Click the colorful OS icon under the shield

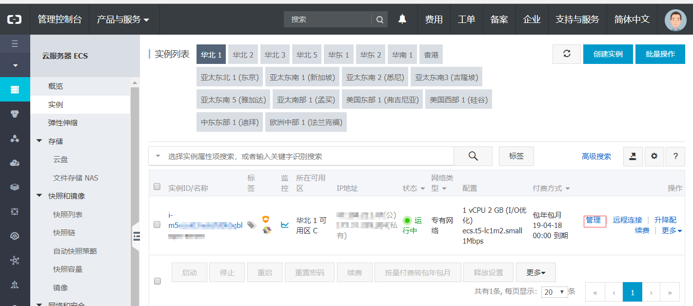[x=266, y=230]
